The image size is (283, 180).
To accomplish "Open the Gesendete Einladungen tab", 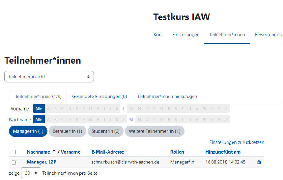I will tap(99, 96).
